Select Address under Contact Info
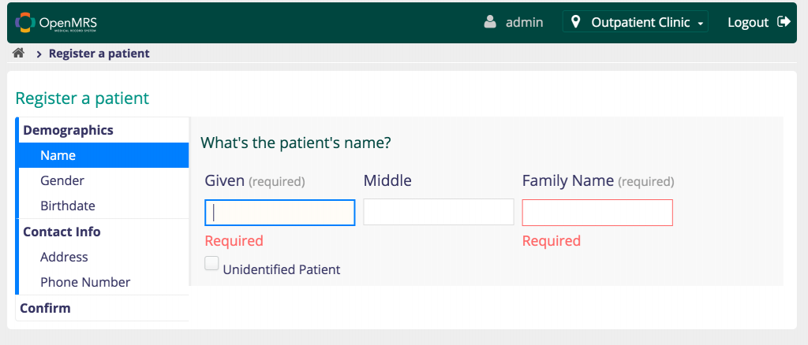The image size is (808, 345). point(103,257)
